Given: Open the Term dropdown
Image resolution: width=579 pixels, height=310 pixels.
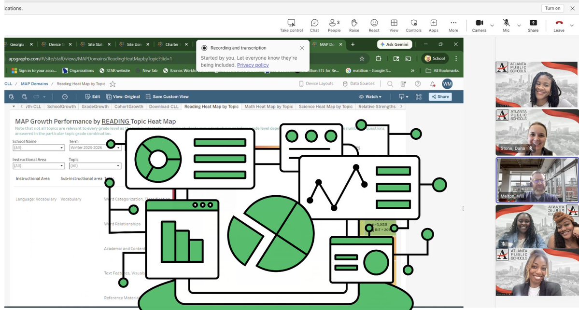Looking at the screenshot, I should pos(95,148).
